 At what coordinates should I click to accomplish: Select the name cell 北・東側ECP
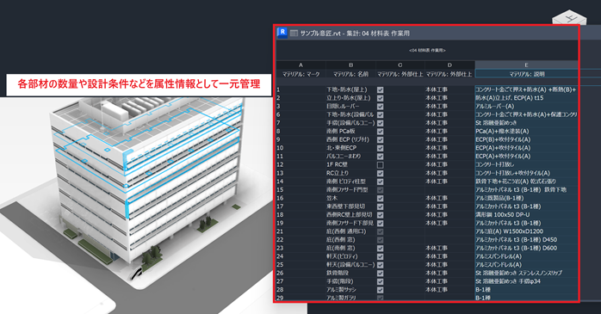tap(350, 148)
